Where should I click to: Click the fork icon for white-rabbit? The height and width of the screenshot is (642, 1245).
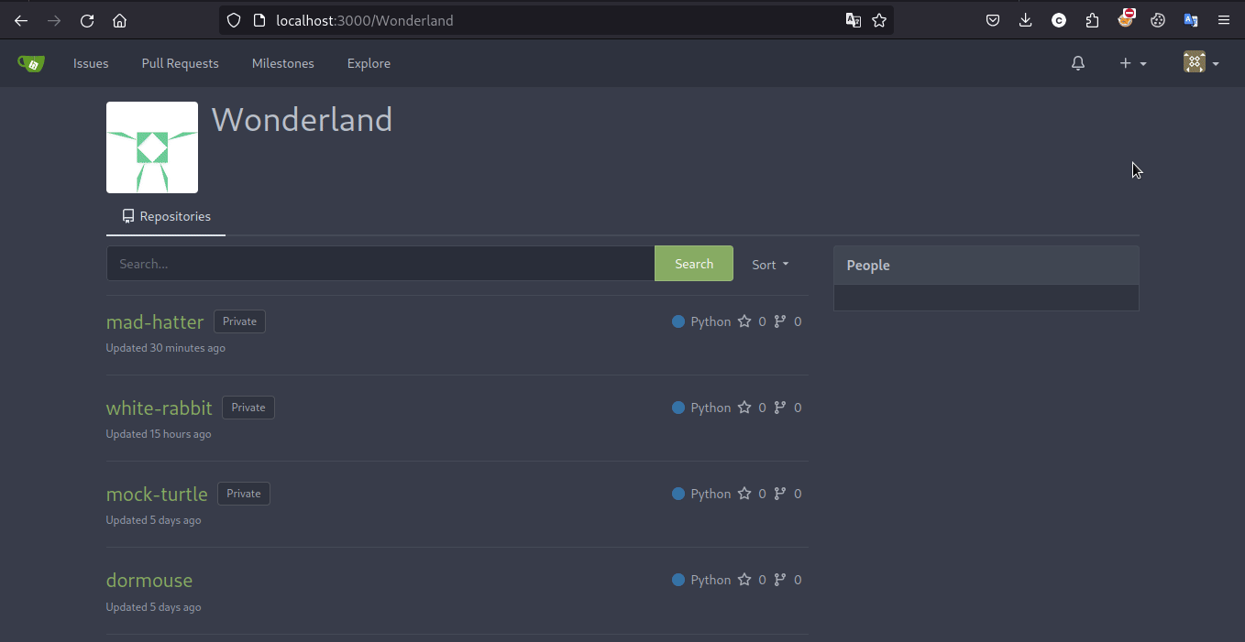[780, 408]
